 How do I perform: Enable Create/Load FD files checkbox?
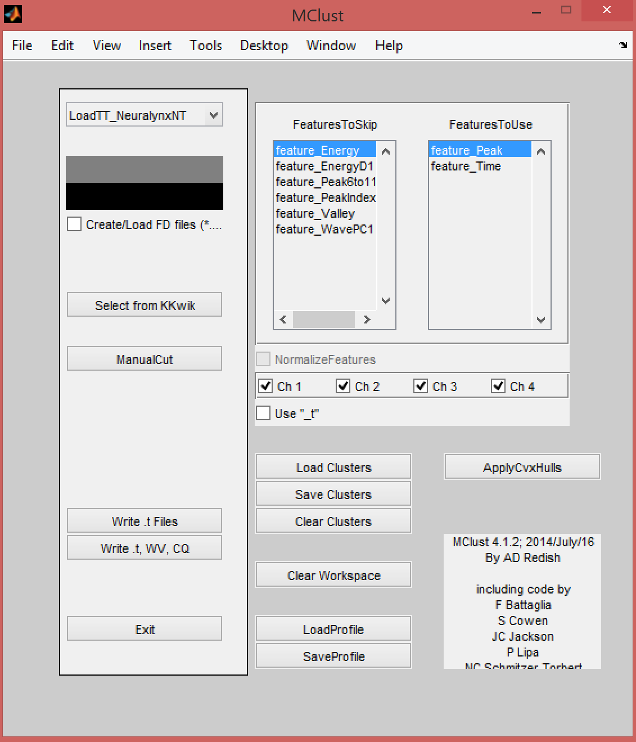point(74,224)
